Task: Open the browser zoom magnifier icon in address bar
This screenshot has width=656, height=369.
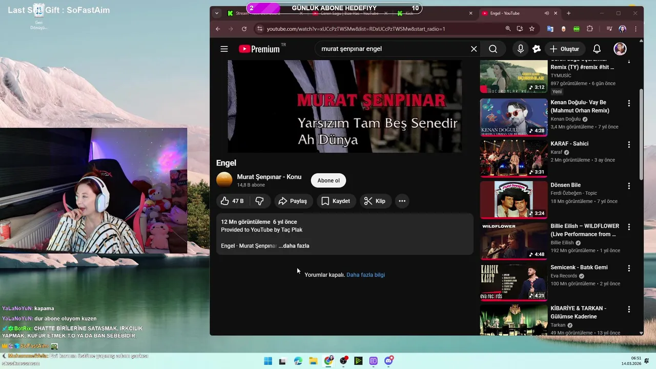Action: click(508, 29)
